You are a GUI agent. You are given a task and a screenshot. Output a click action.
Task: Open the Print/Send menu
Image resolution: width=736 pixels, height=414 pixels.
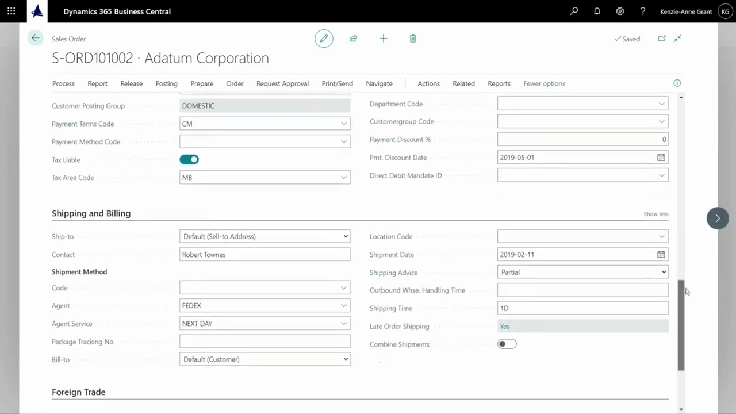click(x=337, y=83)
